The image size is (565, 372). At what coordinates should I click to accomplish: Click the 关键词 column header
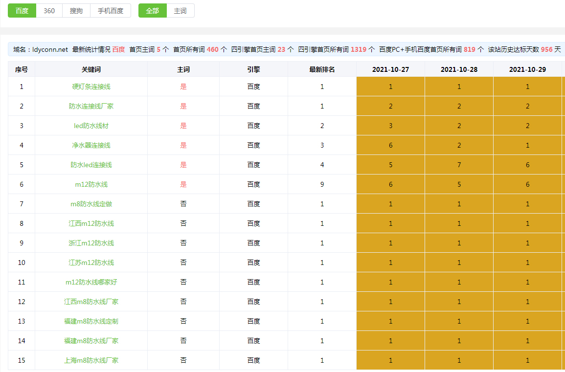point(91,69)
